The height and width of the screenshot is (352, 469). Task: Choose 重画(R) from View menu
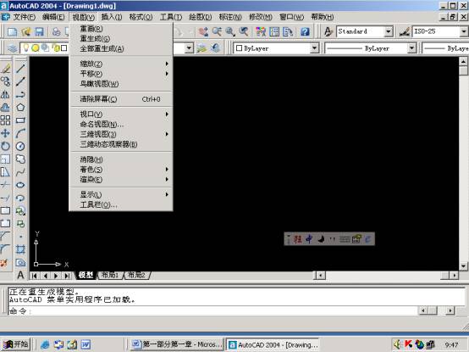click(x=121, y=29)
